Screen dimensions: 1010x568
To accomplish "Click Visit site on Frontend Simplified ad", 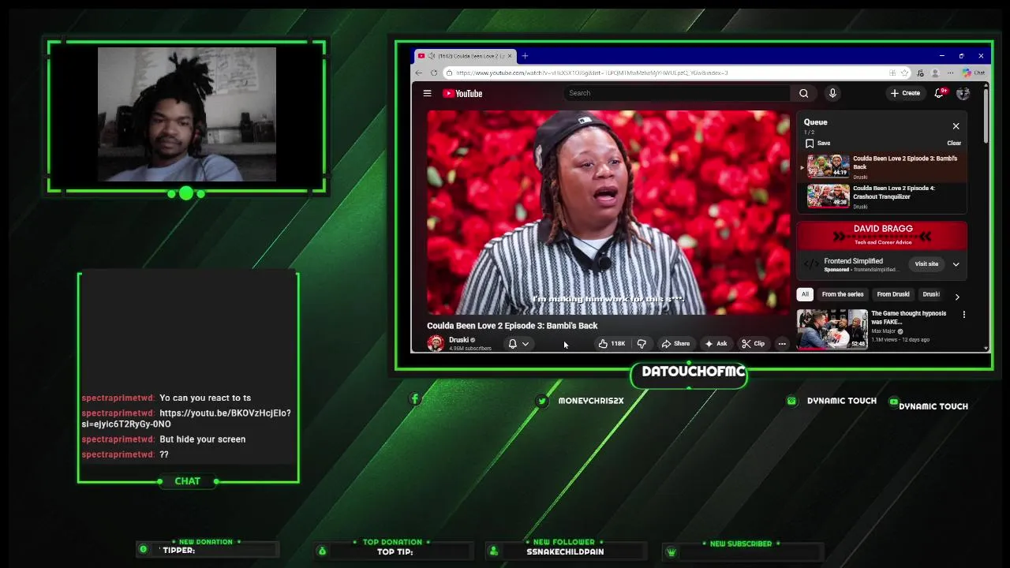I will 926,264.
